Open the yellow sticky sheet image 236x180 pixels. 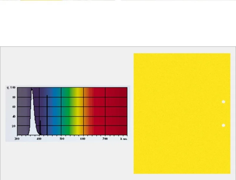(x=182, y=114)
